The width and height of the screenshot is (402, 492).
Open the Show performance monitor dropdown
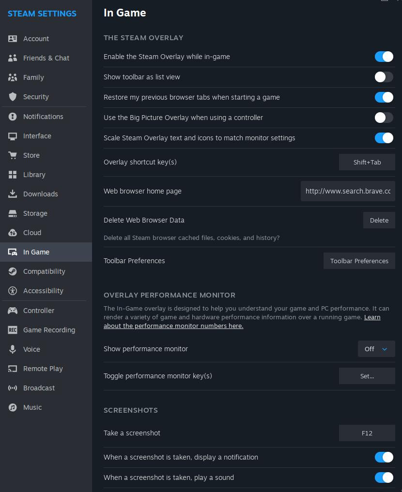coord(376,349)
